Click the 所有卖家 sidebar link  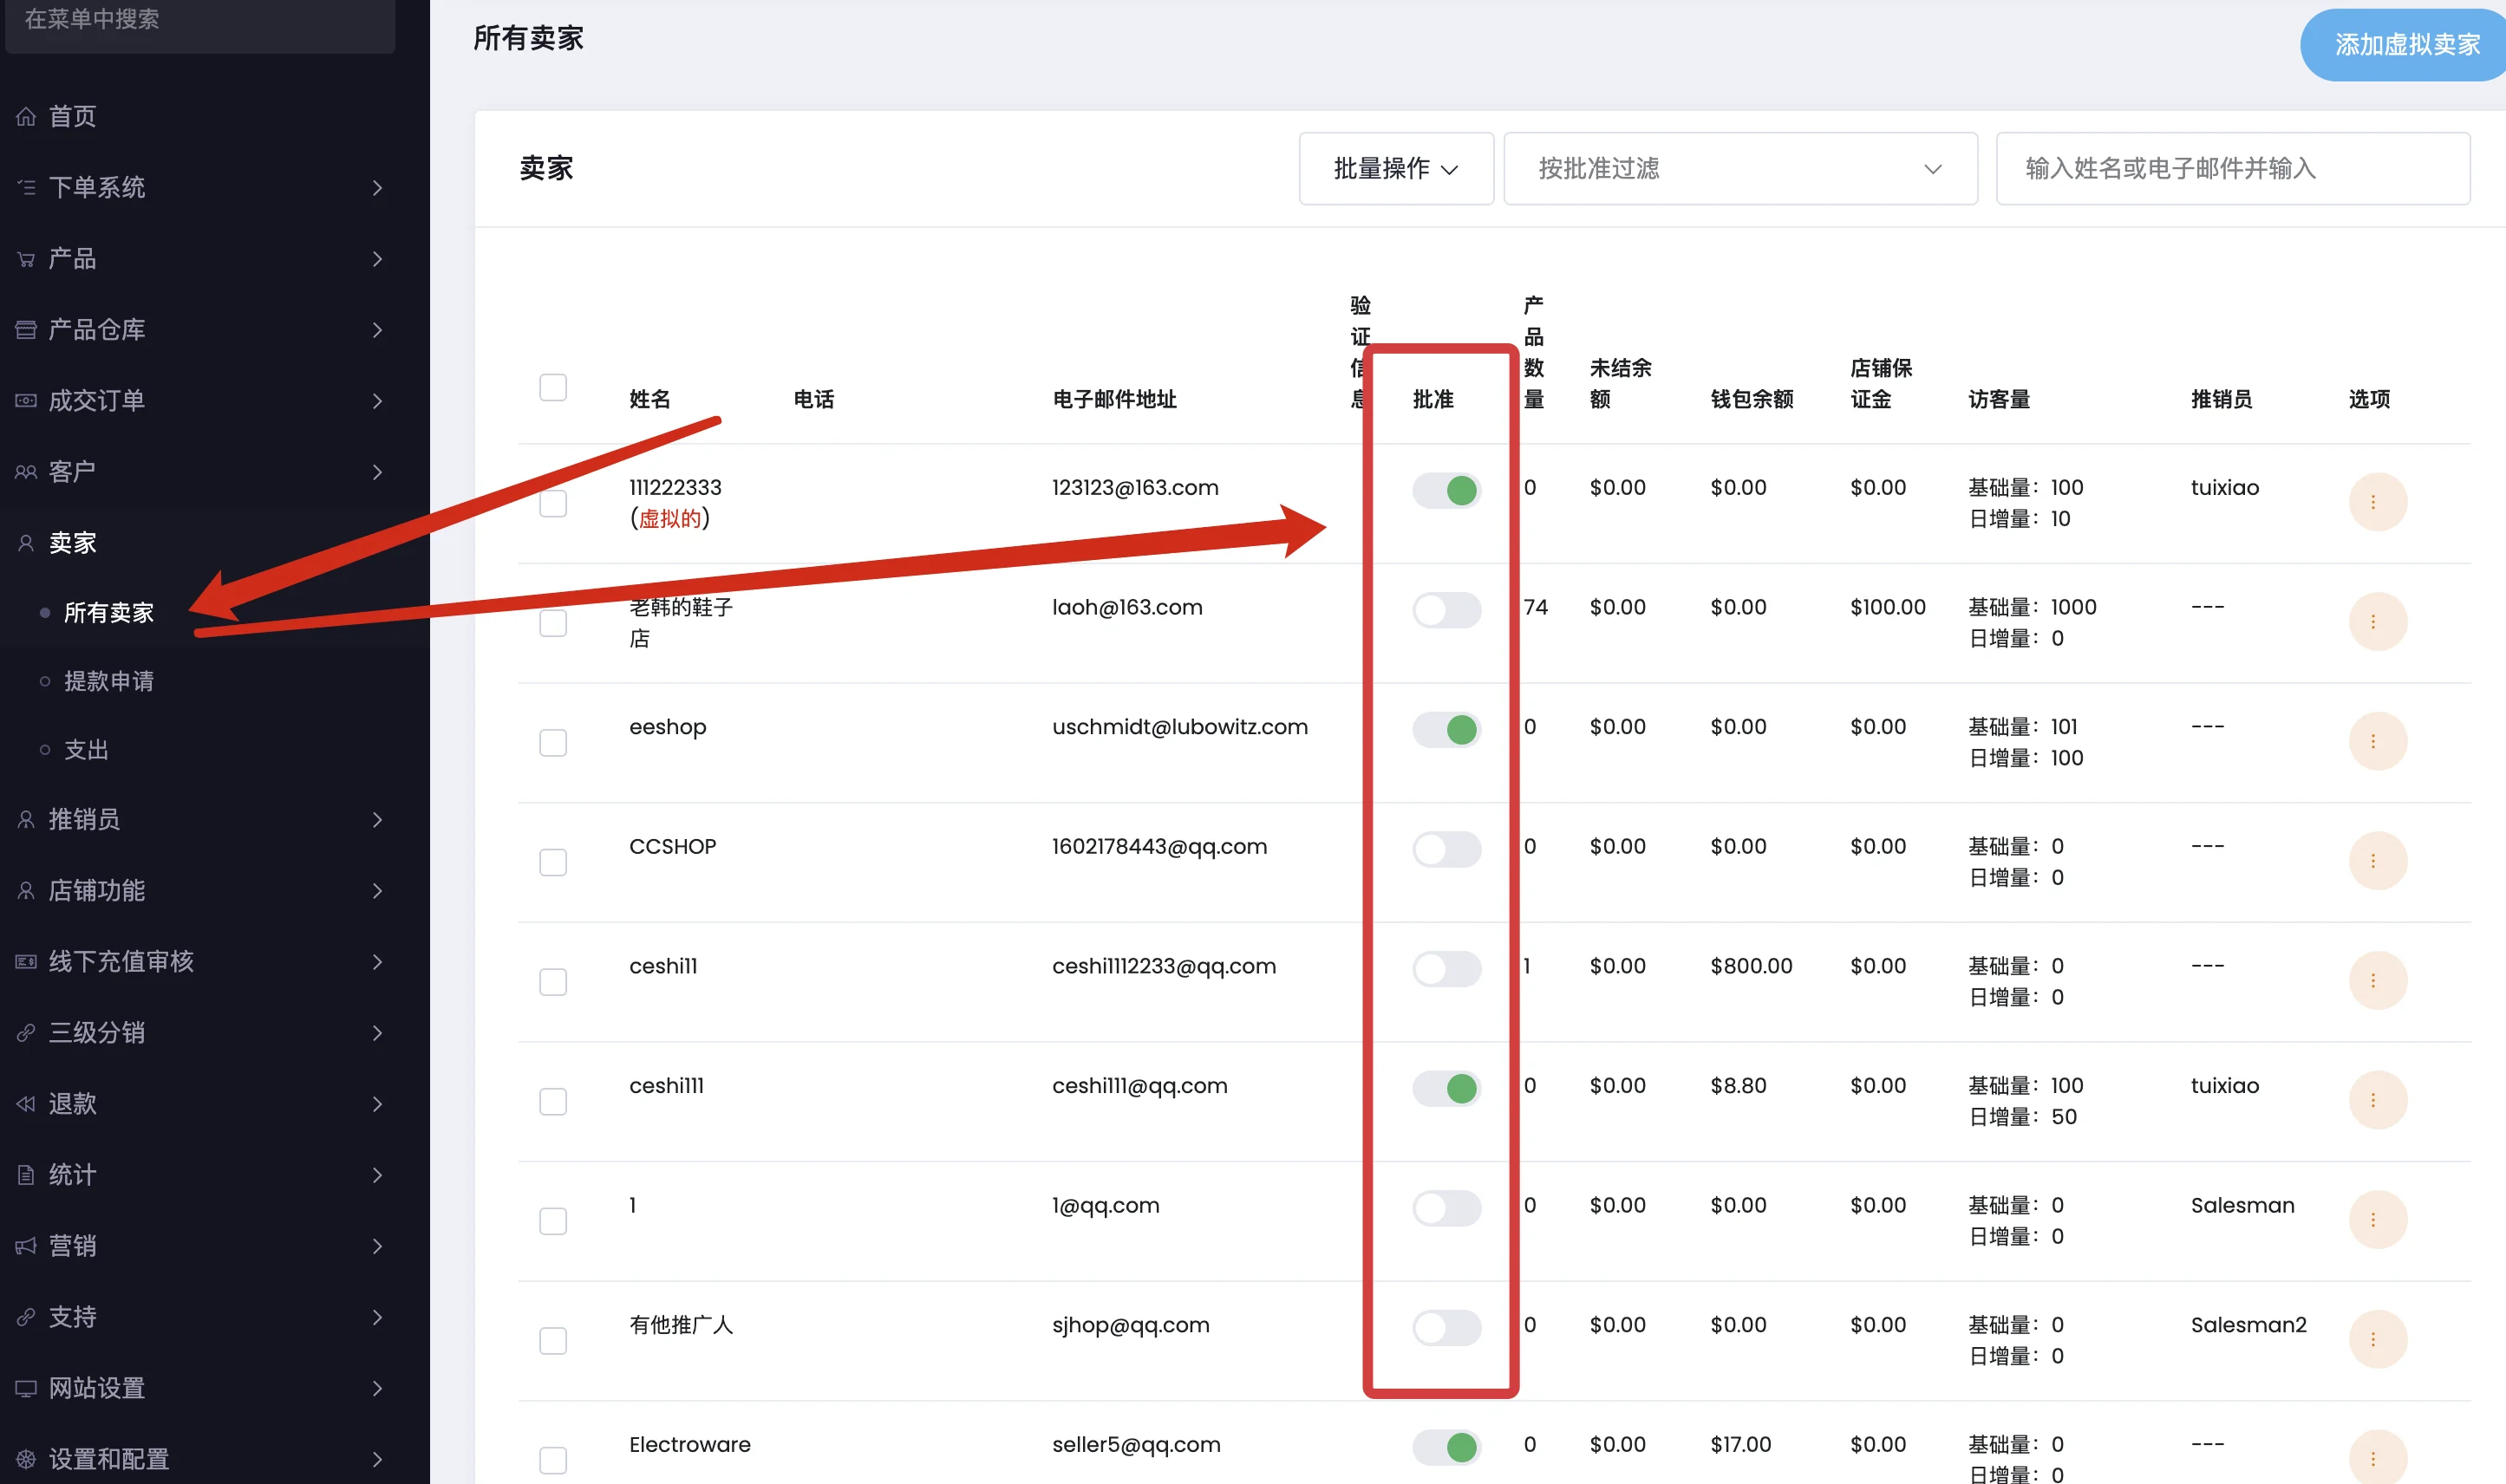(109, 612)
